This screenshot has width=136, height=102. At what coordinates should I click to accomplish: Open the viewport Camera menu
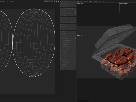click(x=86, y=1)
